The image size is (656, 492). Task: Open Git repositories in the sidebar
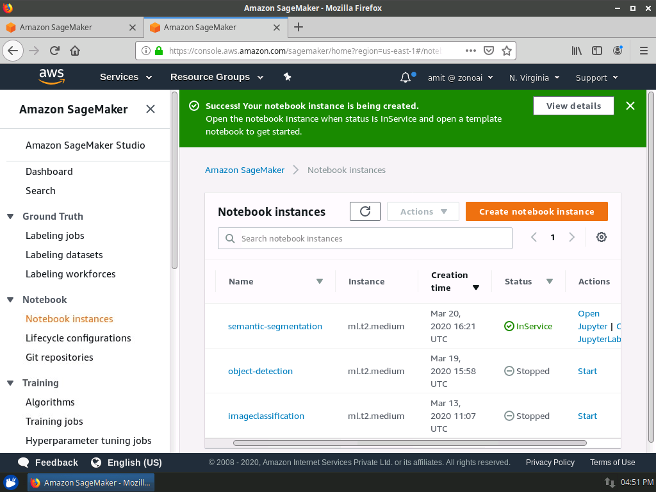coord(60,357)
